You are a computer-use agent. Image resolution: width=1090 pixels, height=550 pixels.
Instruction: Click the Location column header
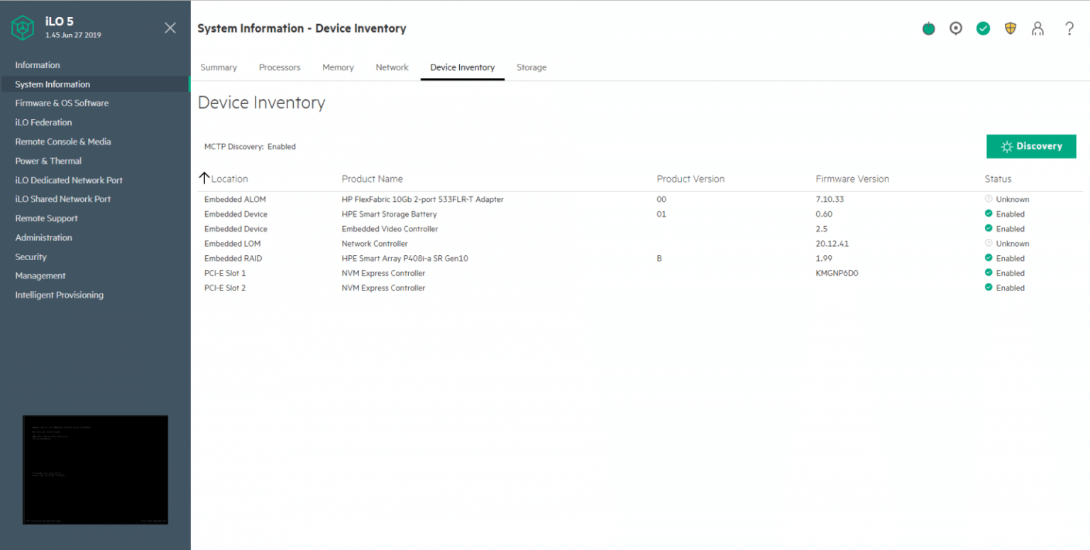(229, 179)
